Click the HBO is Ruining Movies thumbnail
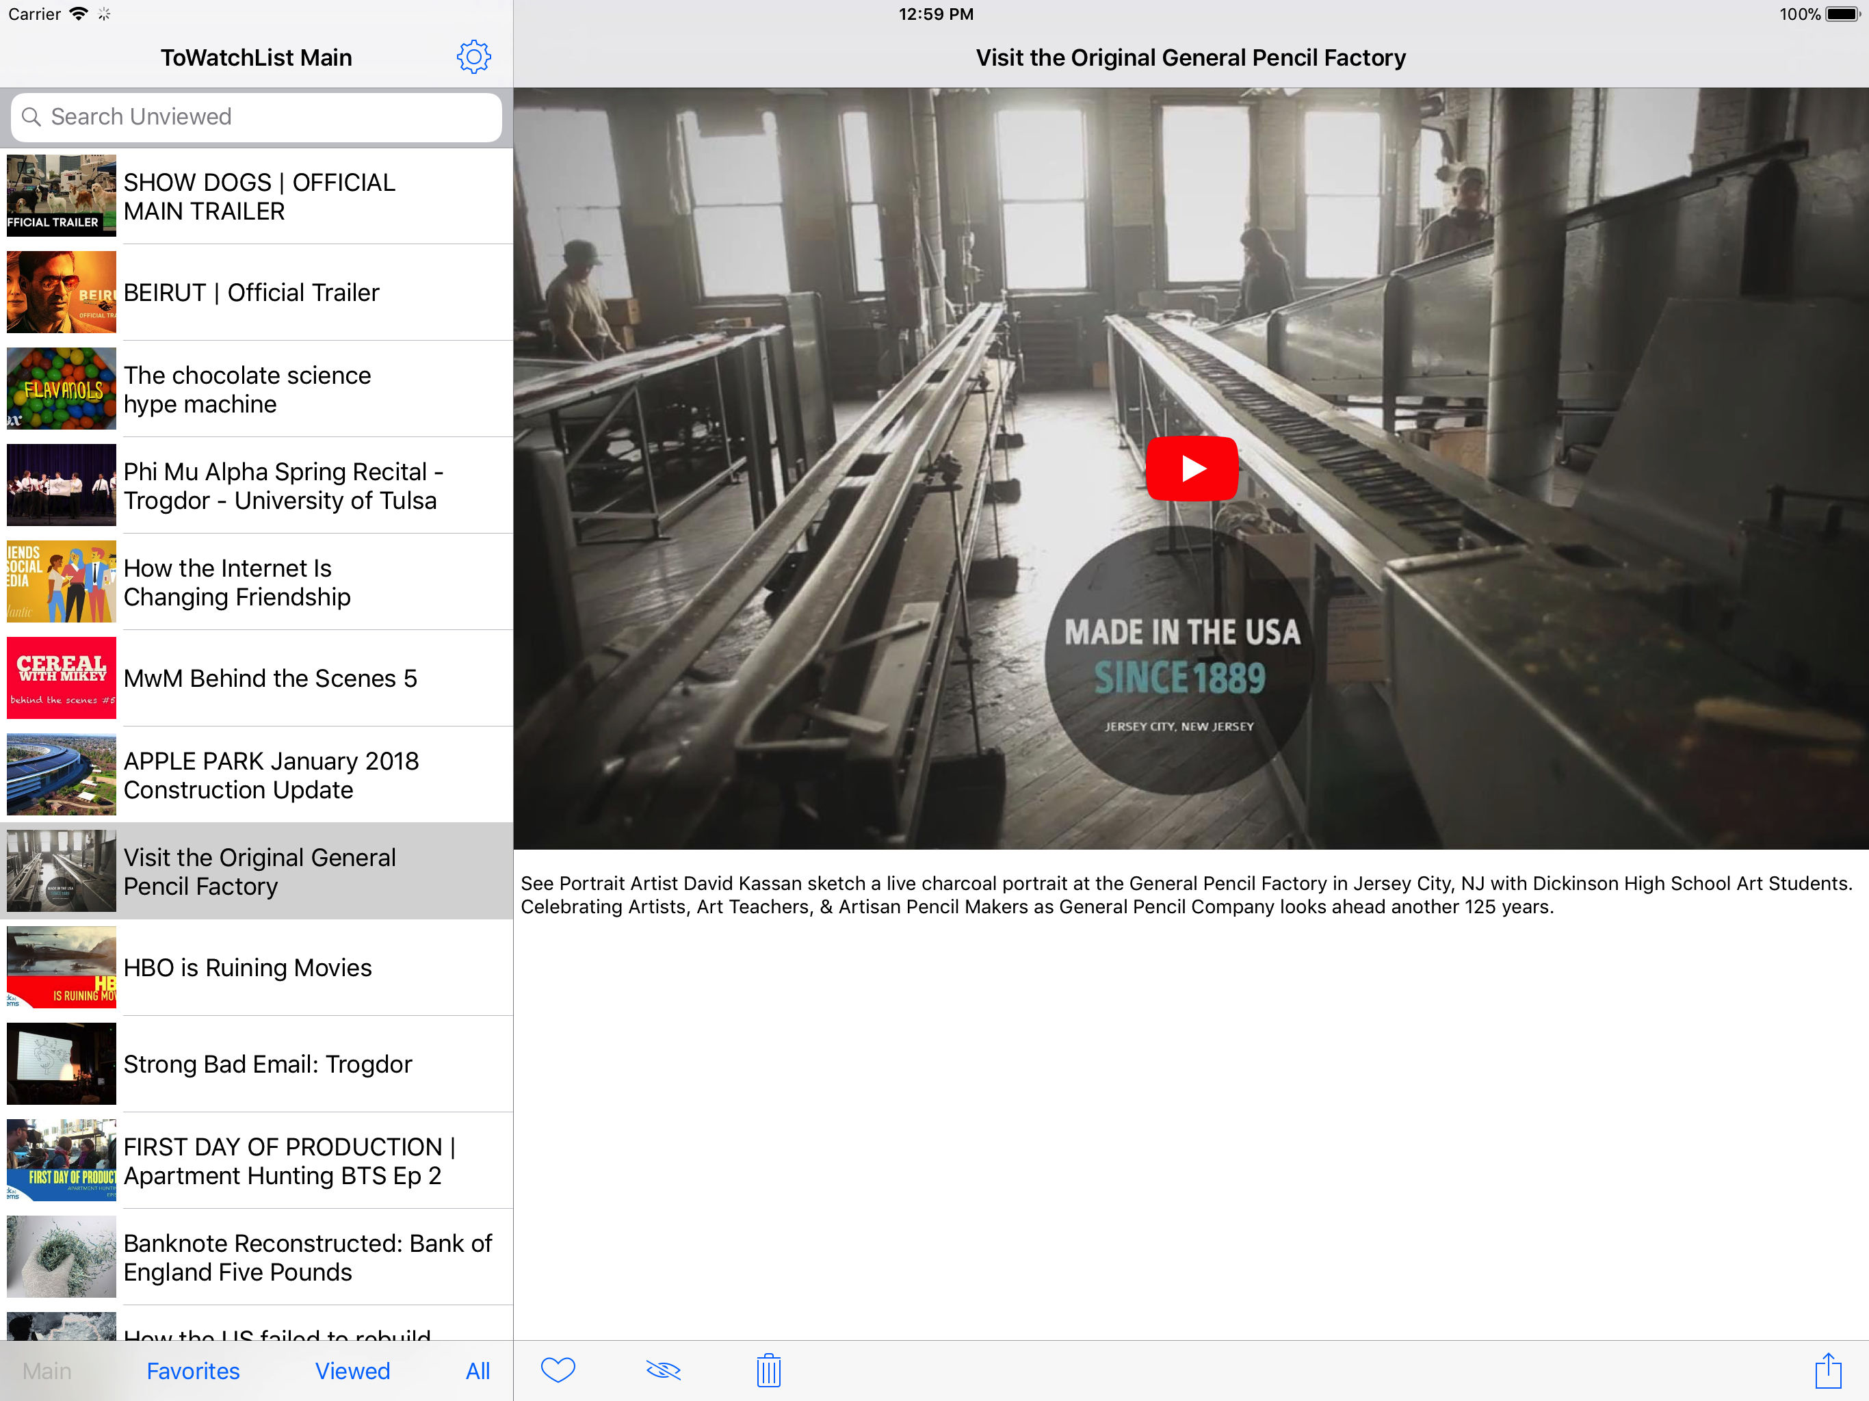Screen dimensions: 1869x1401 pyautogui.click(x=62, y=967)
